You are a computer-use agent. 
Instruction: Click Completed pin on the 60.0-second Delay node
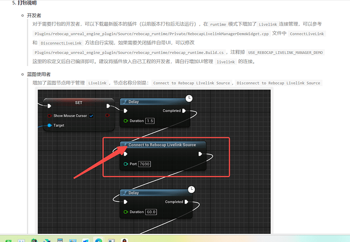186,202
